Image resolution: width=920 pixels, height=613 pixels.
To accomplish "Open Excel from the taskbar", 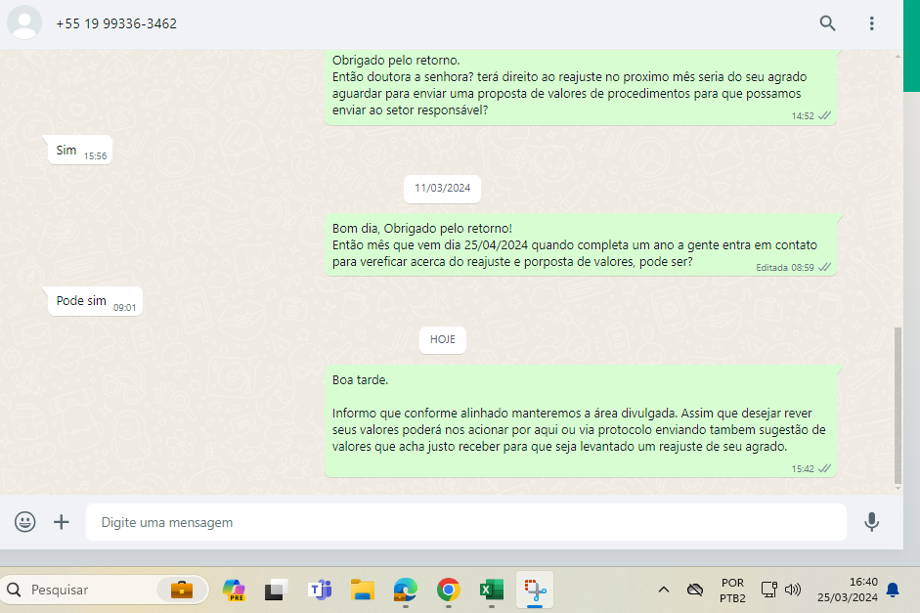I will pyautogui.click(x=491, y=590).
